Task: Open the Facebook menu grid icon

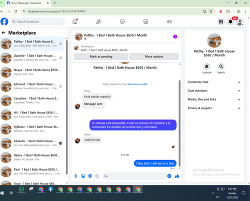Action: tap(221, 21)
